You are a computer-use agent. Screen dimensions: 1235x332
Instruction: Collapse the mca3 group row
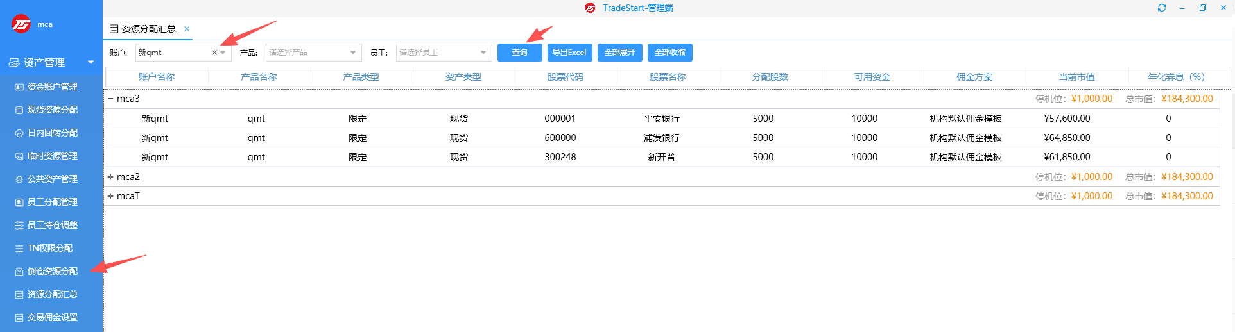pos(110,99)
